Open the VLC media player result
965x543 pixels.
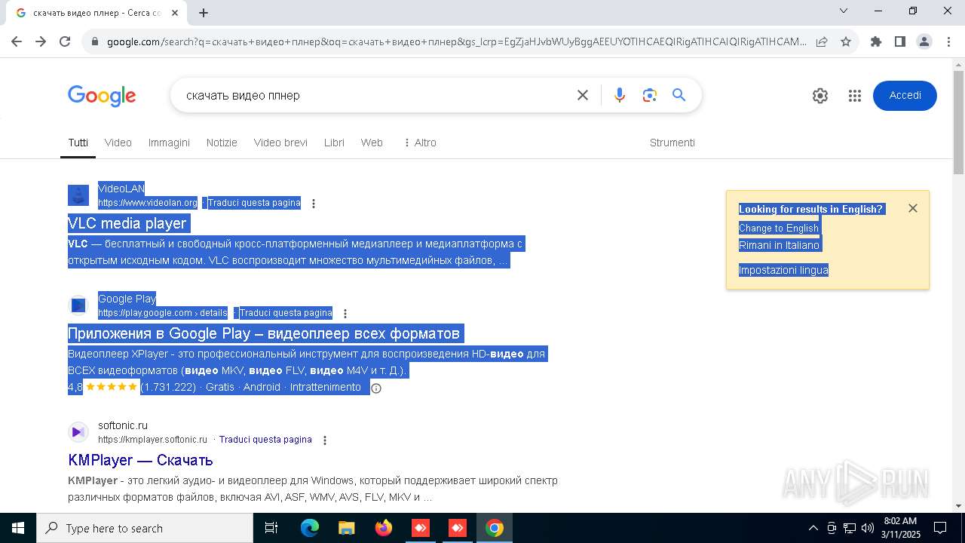[127, 223]
